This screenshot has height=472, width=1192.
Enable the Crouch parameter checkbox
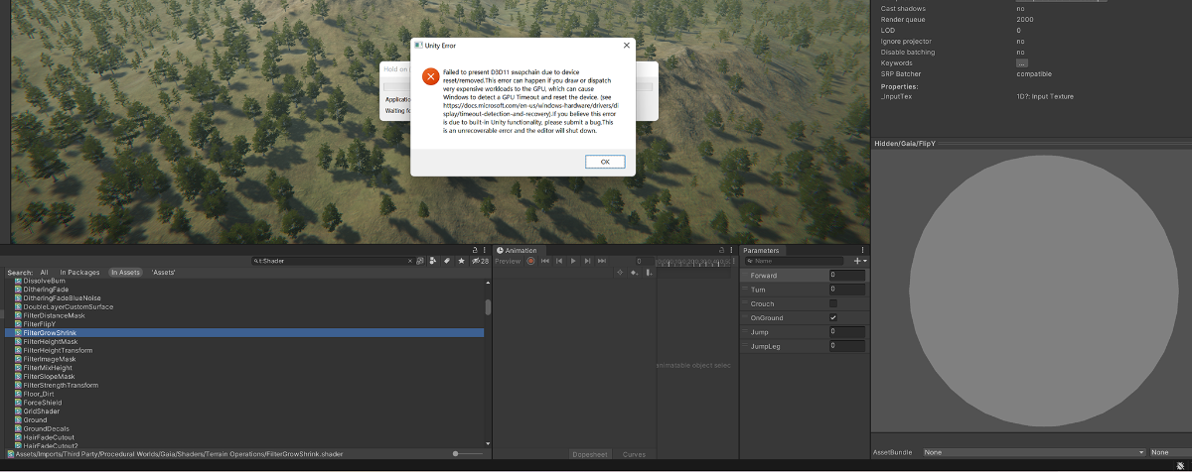pos(833,303)
